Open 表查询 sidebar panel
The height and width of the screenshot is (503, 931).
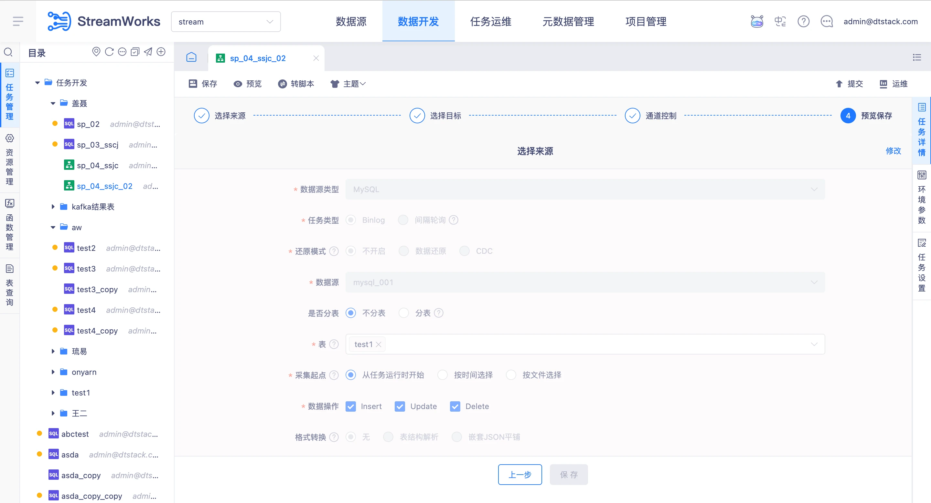10,285
